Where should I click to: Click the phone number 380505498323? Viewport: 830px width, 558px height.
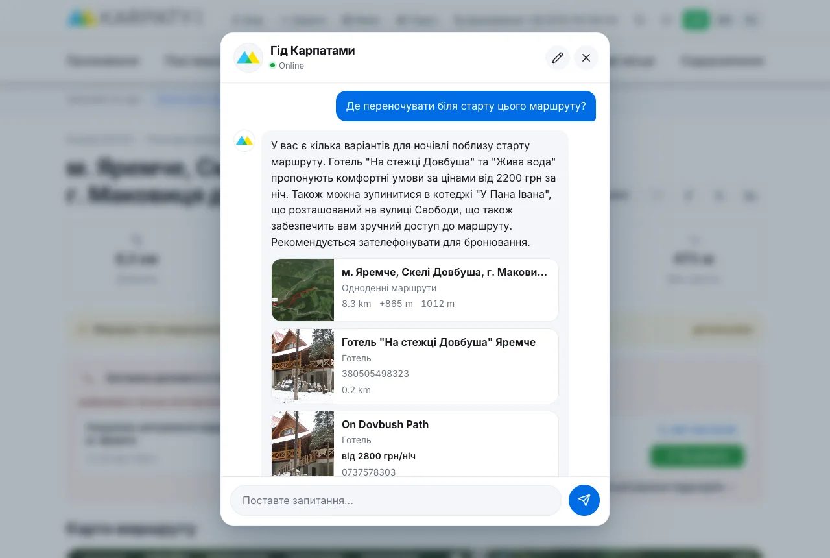(375, 374)
